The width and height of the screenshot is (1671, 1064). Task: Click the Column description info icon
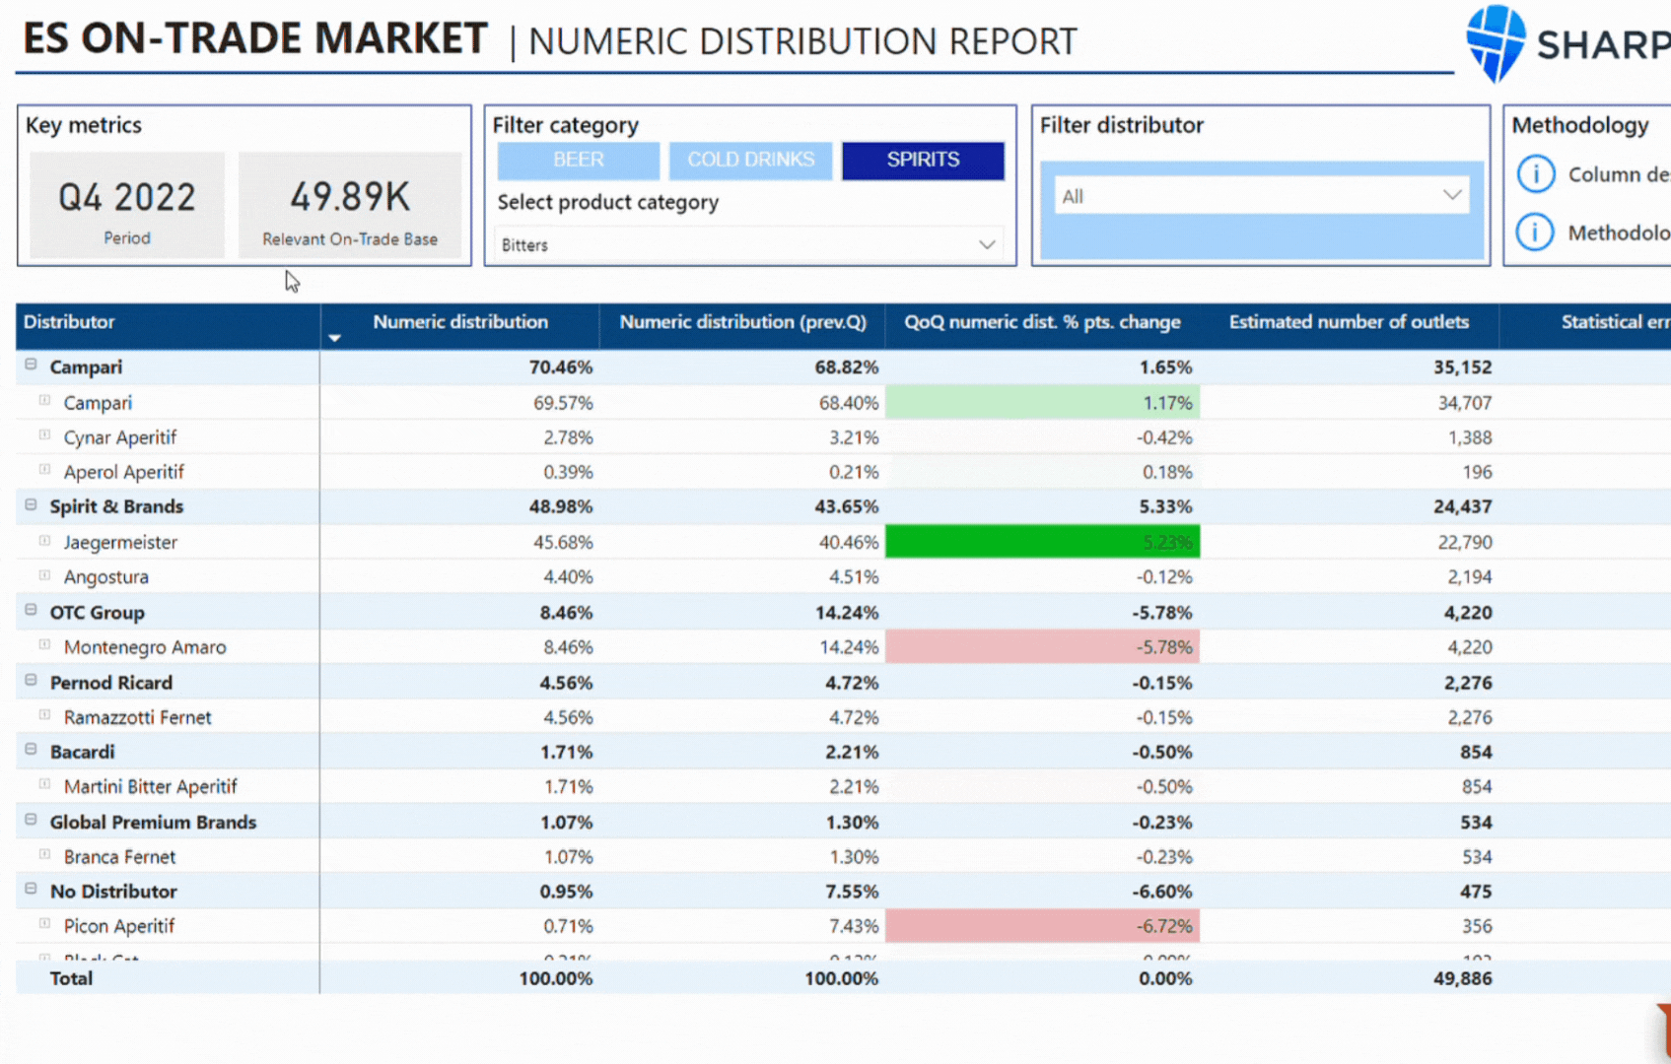click(1535, 174)
